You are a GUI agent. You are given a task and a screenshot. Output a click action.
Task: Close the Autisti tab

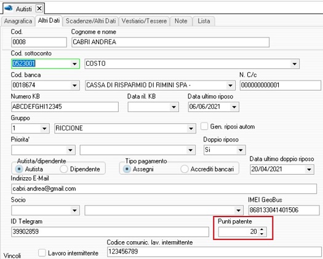coord(39,9)
